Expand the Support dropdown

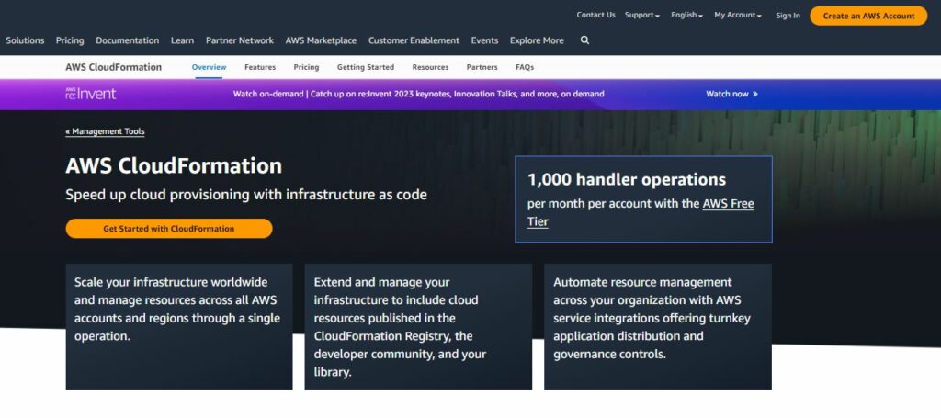pos(642,15)
